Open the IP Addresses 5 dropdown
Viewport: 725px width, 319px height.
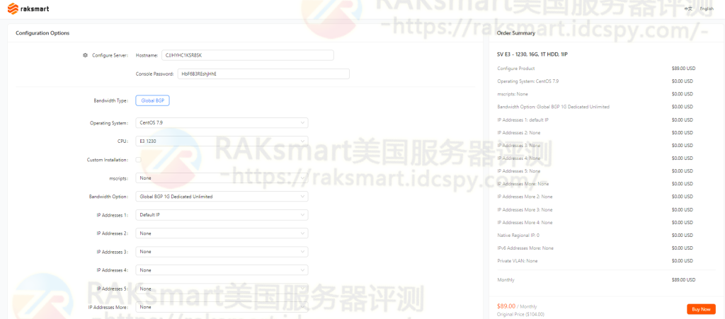click(x=222, y=289)
